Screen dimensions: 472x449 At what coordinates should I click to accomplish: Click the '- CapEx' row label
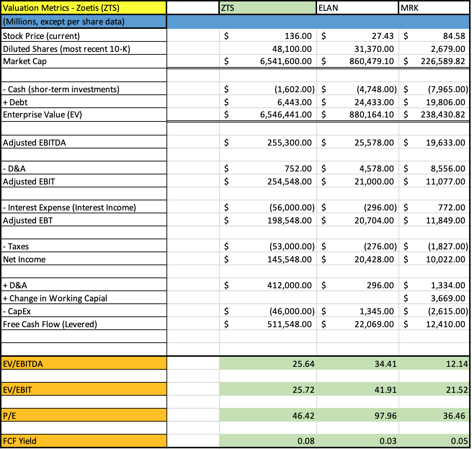(17, 311)
